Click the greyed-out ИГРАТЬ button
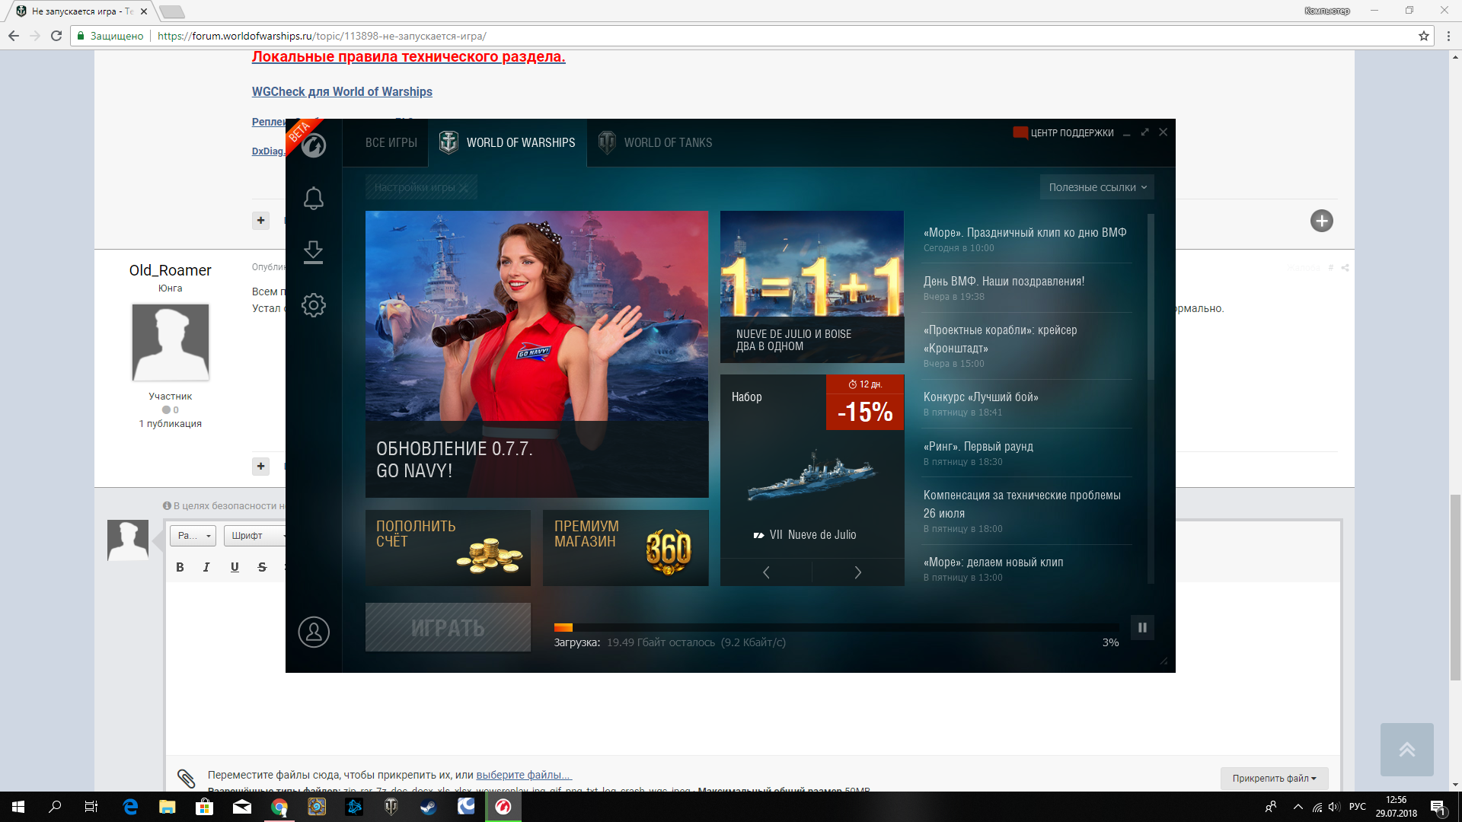The height and width of the screenshot is (822, 1462). (448, 627)
